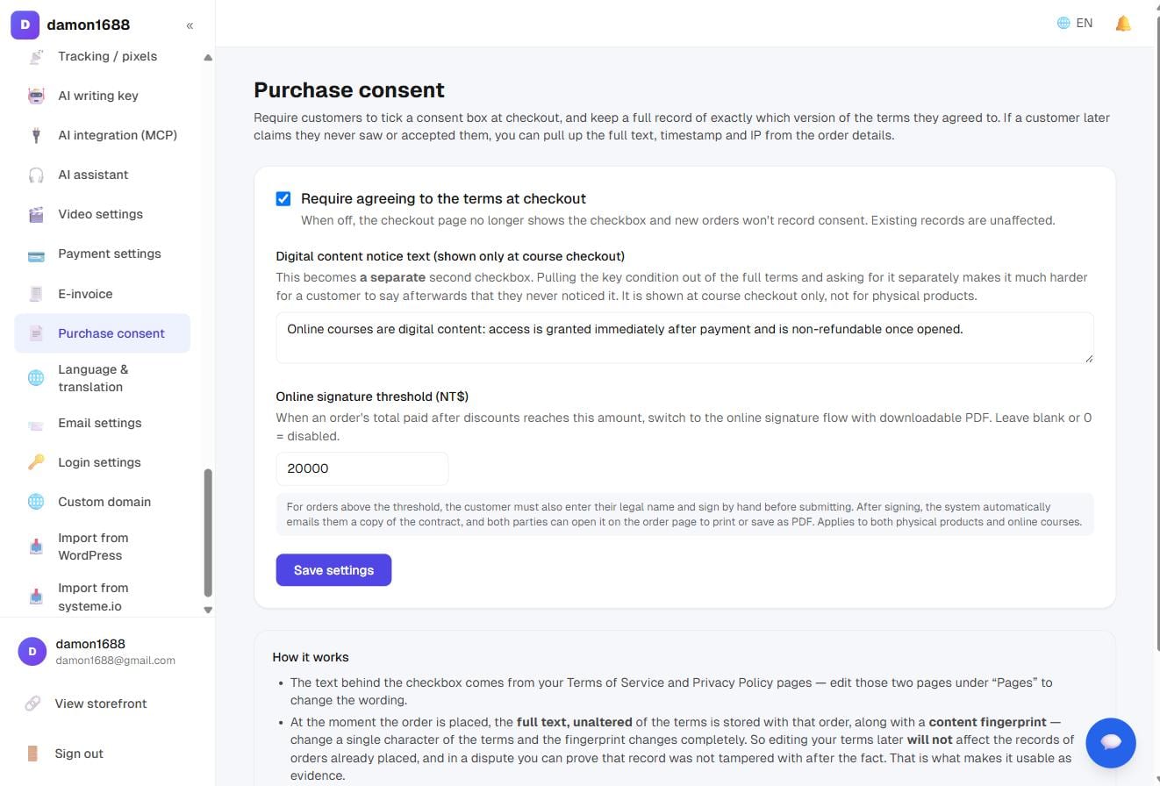Click the View storefront link icon
1160x786 pixels.
click(32, 704)
